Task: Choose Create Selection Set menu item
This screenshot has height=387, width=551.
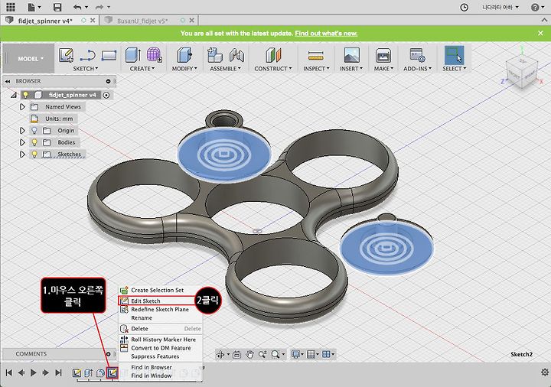Action: tap(160, 291)
